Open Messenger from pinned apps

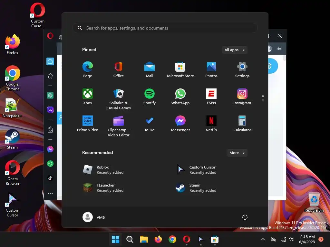click(180, 124)
